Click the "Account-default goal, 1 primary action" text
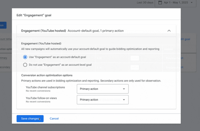200x131 pixels. [96, 31]
